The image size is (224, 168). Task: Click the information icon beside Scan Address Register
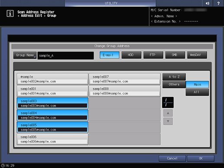click(10, 13)
